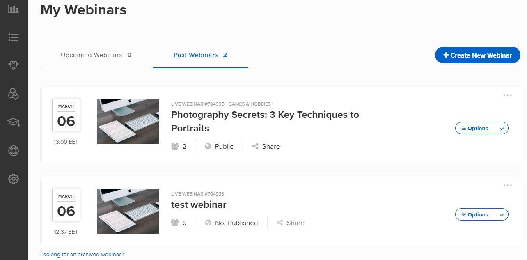Open the settings gear in sidebar
This screenshot has width=527, height=260.
click(x=14, y=179)
